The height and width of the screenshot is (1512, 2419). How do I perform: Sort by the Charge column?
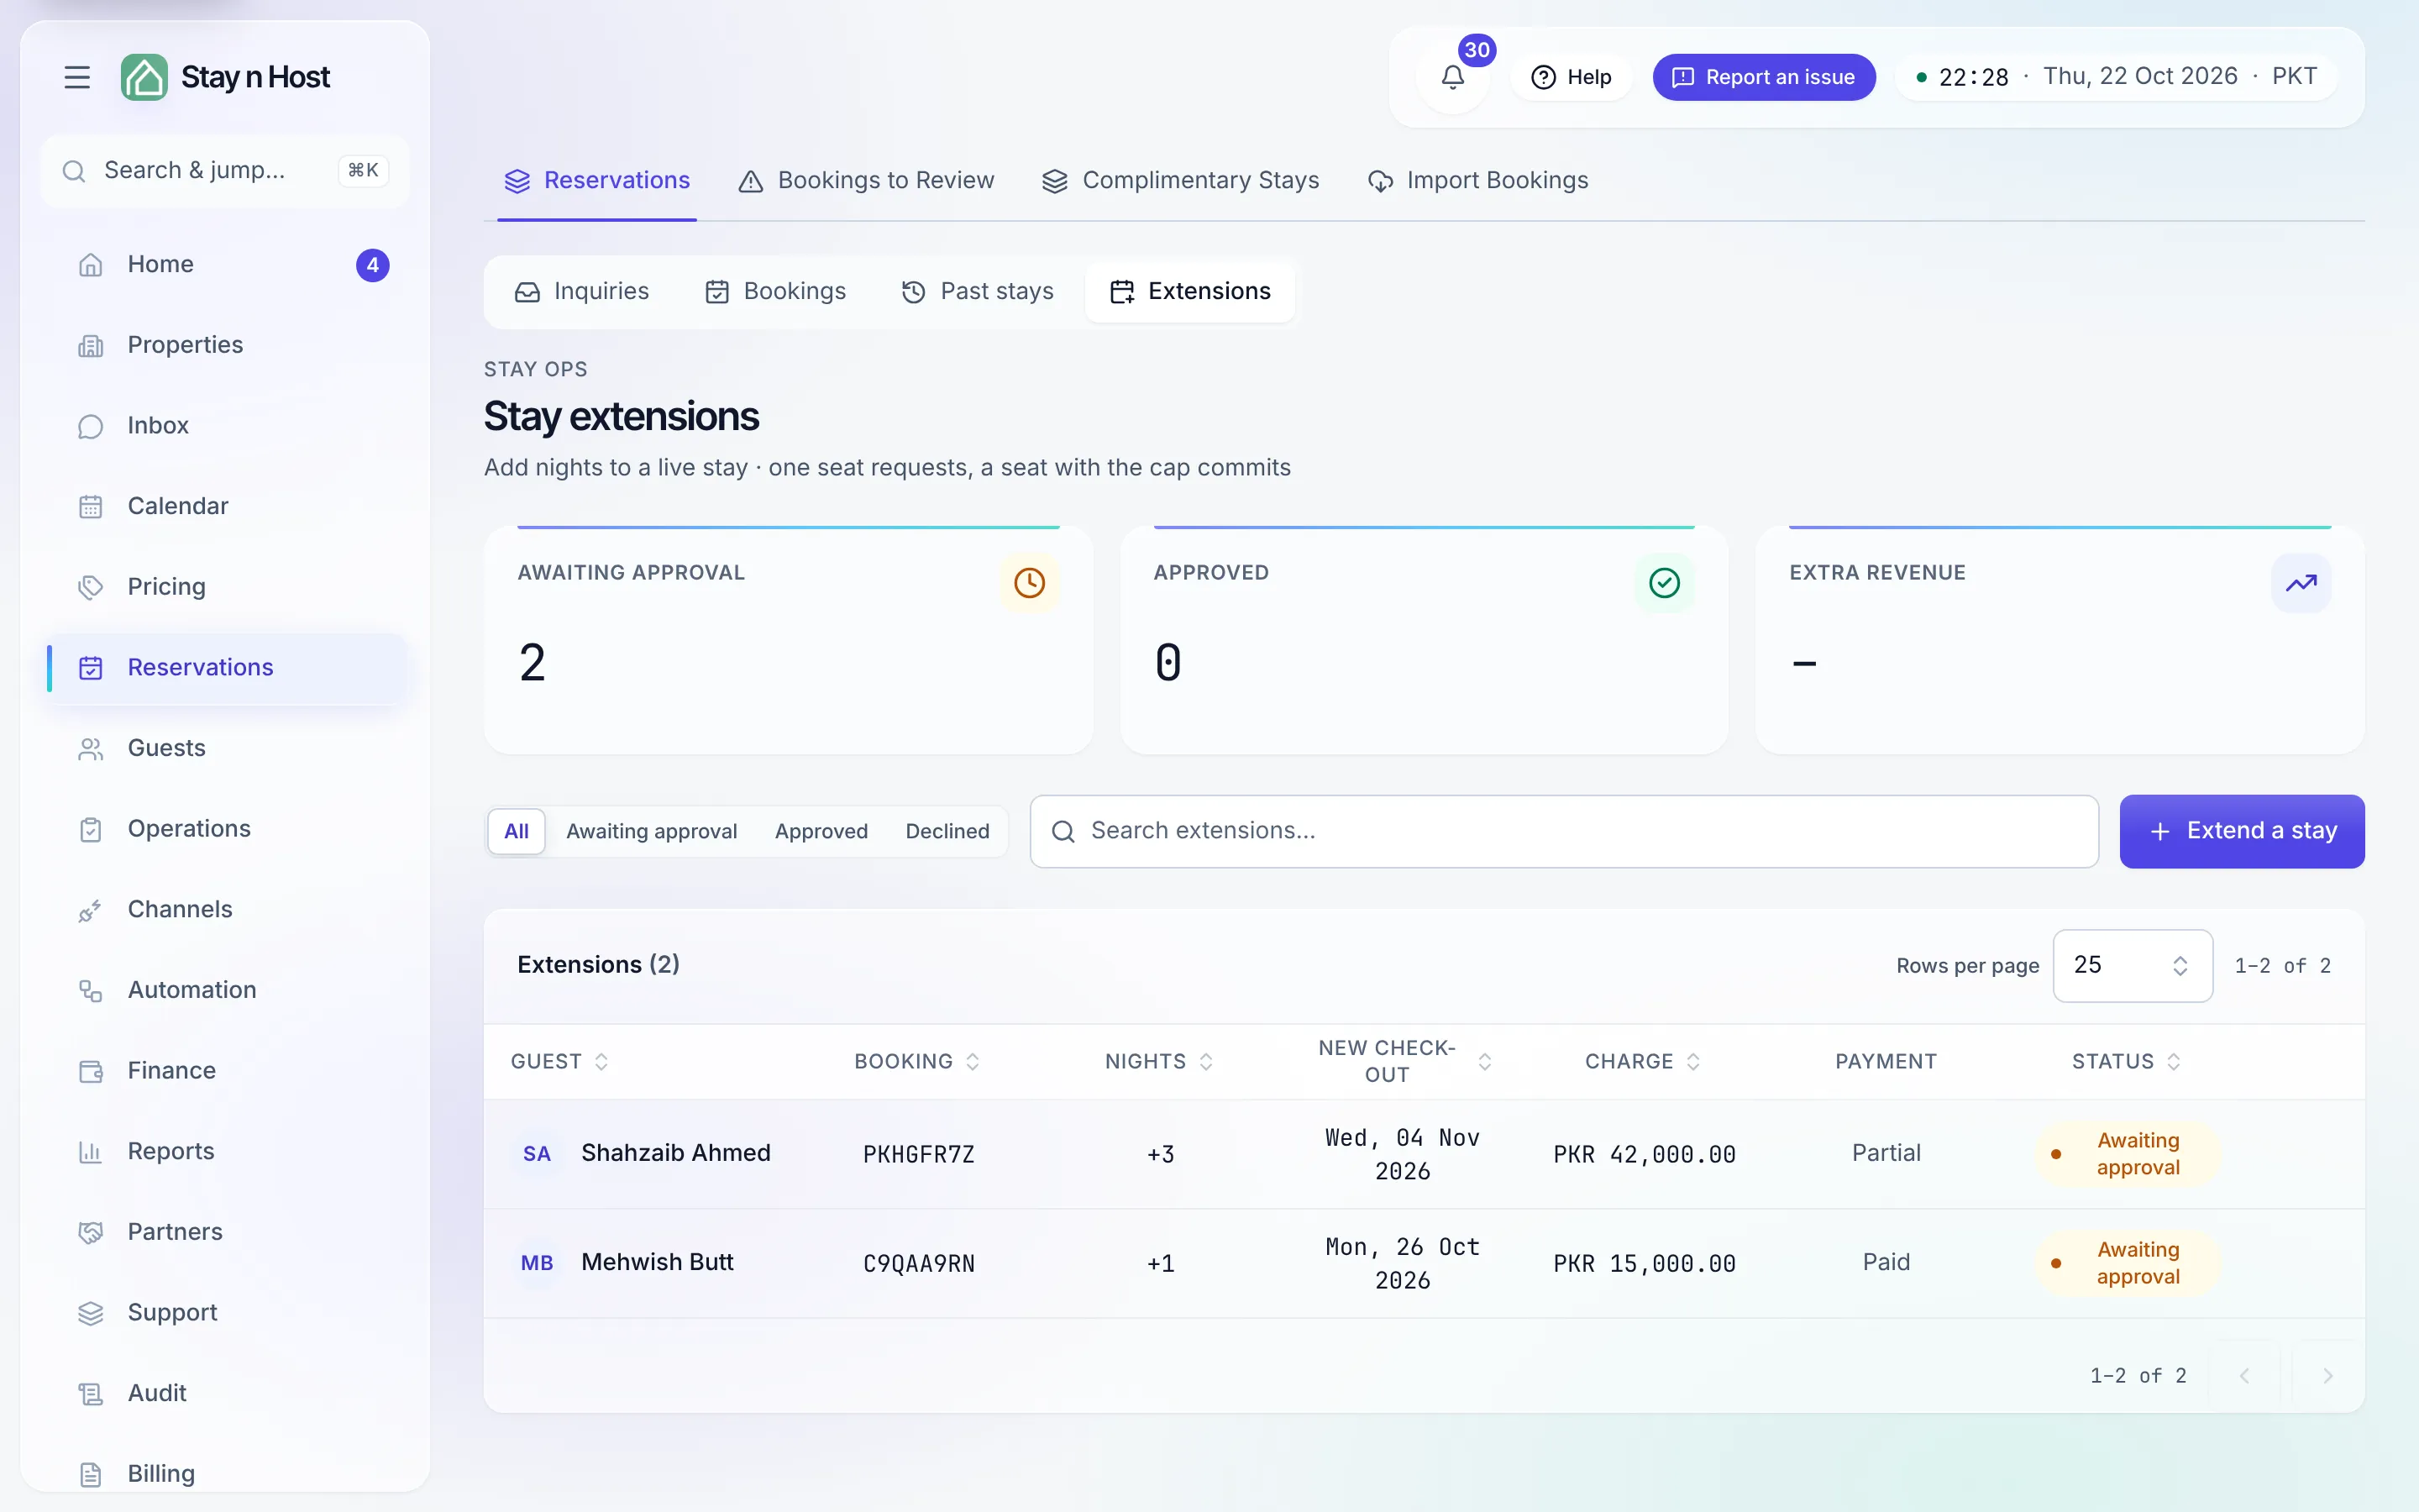click(x=1642, y=1062)
